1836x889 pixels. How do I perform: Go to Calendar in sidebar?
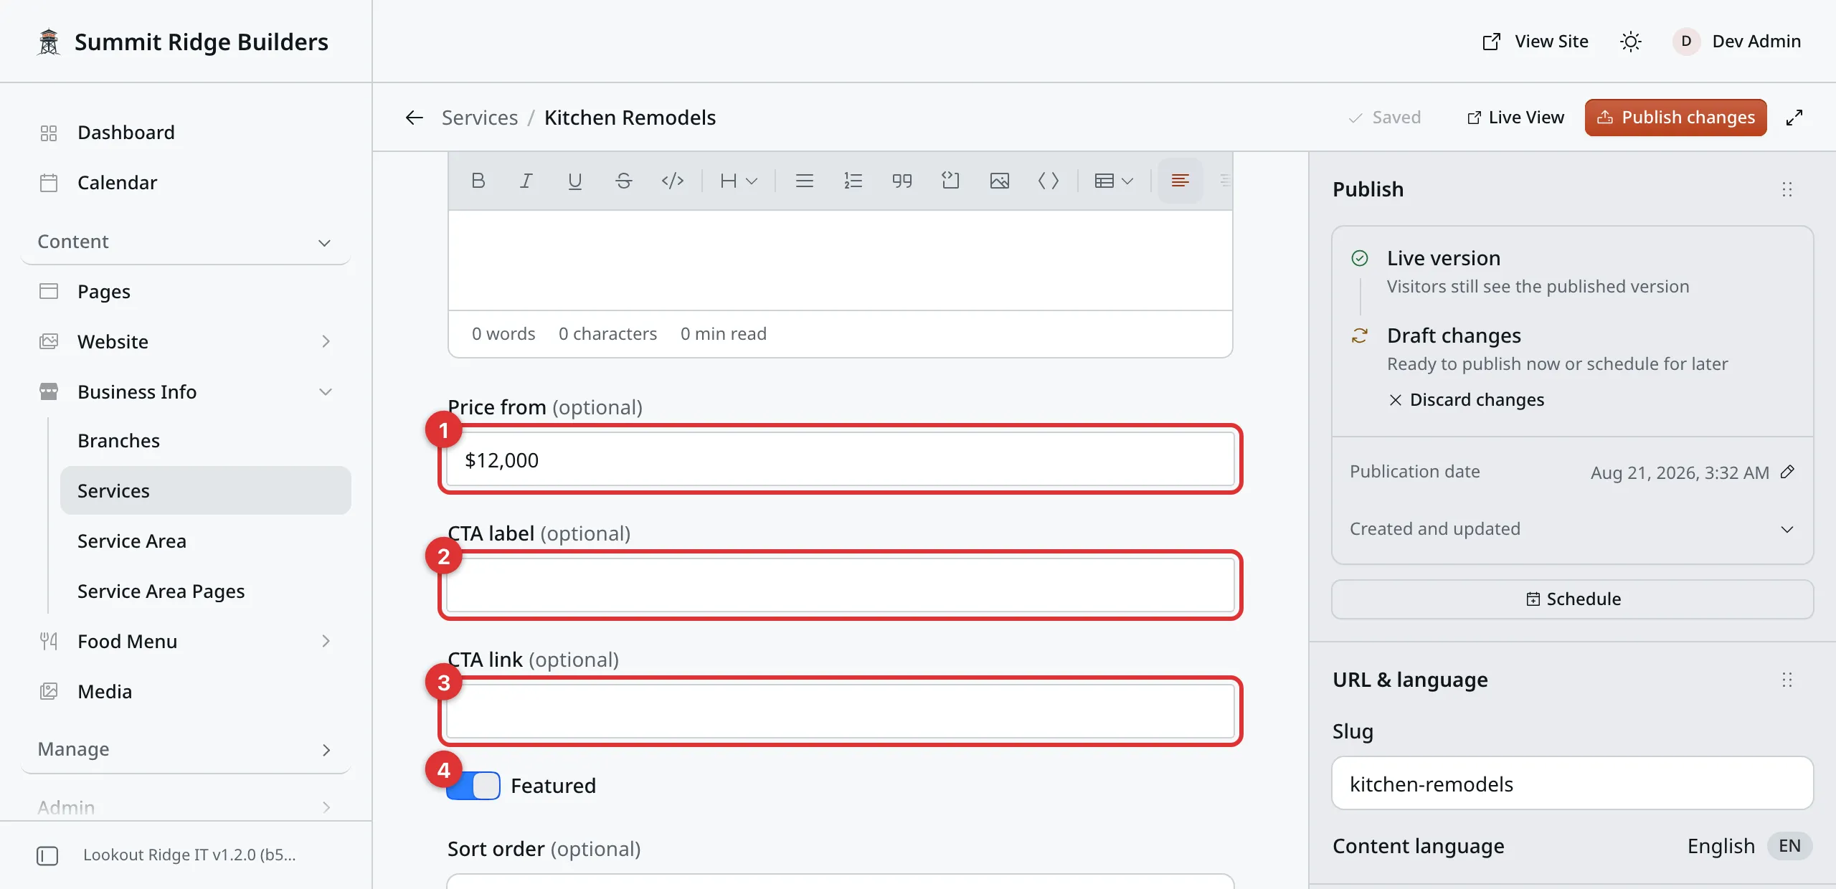(x=117, y=183)
